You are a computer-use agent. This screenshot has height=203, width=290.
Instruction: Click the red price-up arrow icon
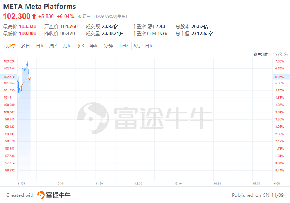tap(34, 17)
